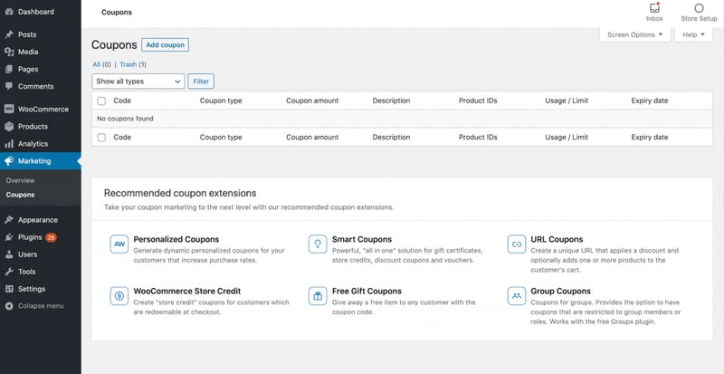Open the Store Setup circle icon
This screenshot has width=724, height=374.
[x=699, y=8]
